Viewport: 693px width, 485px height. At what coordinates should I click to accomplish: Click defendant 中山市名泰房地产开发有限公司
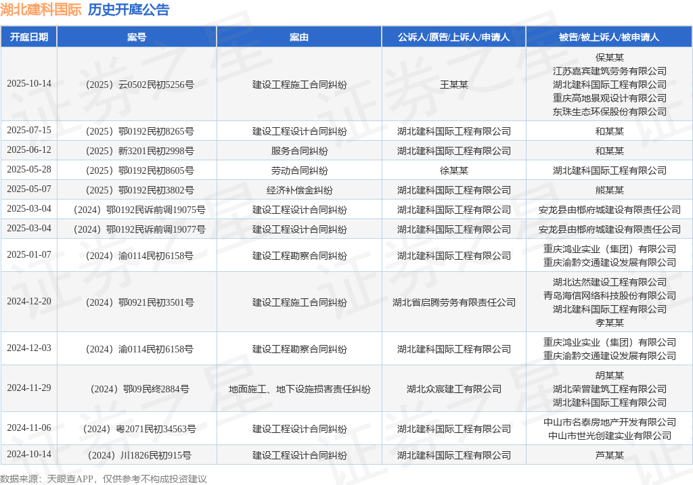coord(610,422)
